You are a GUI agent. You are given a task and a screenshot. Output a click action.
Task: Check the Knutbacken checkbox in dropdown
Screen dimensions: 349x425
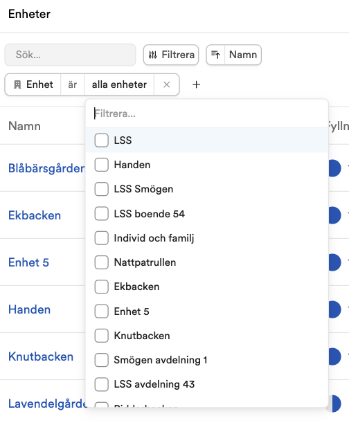[102, 336]
